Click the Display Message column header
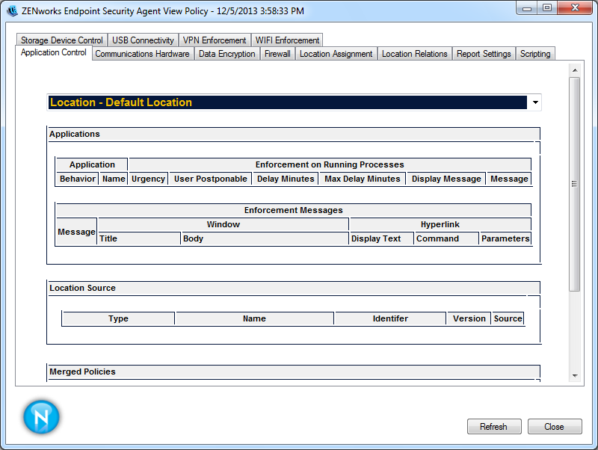 click(446, 179)
